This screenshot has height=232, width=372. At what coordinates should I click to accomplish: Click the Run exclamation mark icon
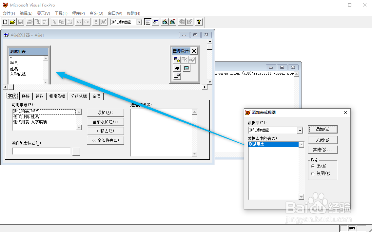pos(96,22)
